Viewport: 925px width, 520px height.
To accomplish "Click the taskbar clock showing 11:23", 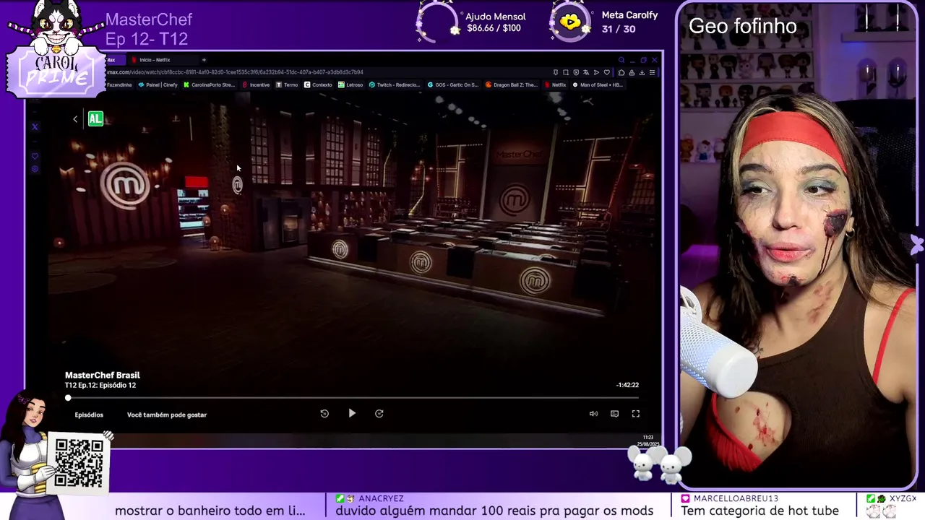I will (648, 438).
